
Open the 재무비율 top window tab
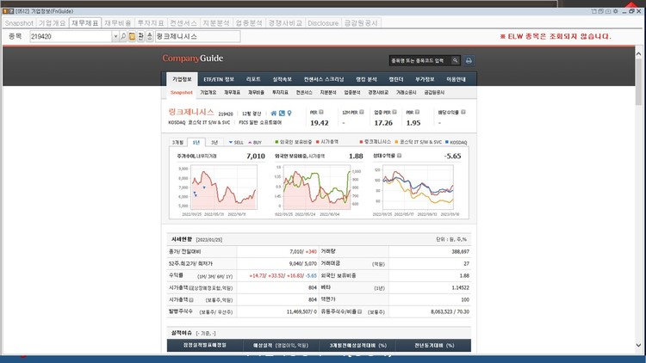click(118, 23)
